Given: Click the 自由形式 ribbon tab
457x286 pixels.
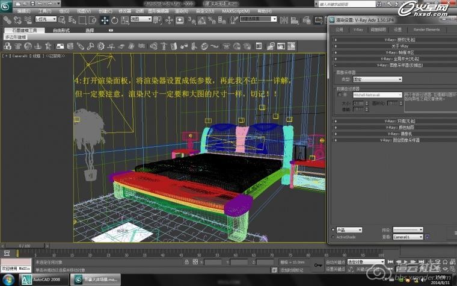Looking at the screenshot, I should [61, 30].
